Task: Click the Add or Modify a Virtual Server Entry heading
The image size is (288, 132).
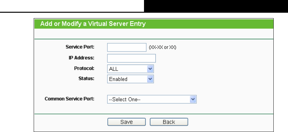Action: pos(93,24)
